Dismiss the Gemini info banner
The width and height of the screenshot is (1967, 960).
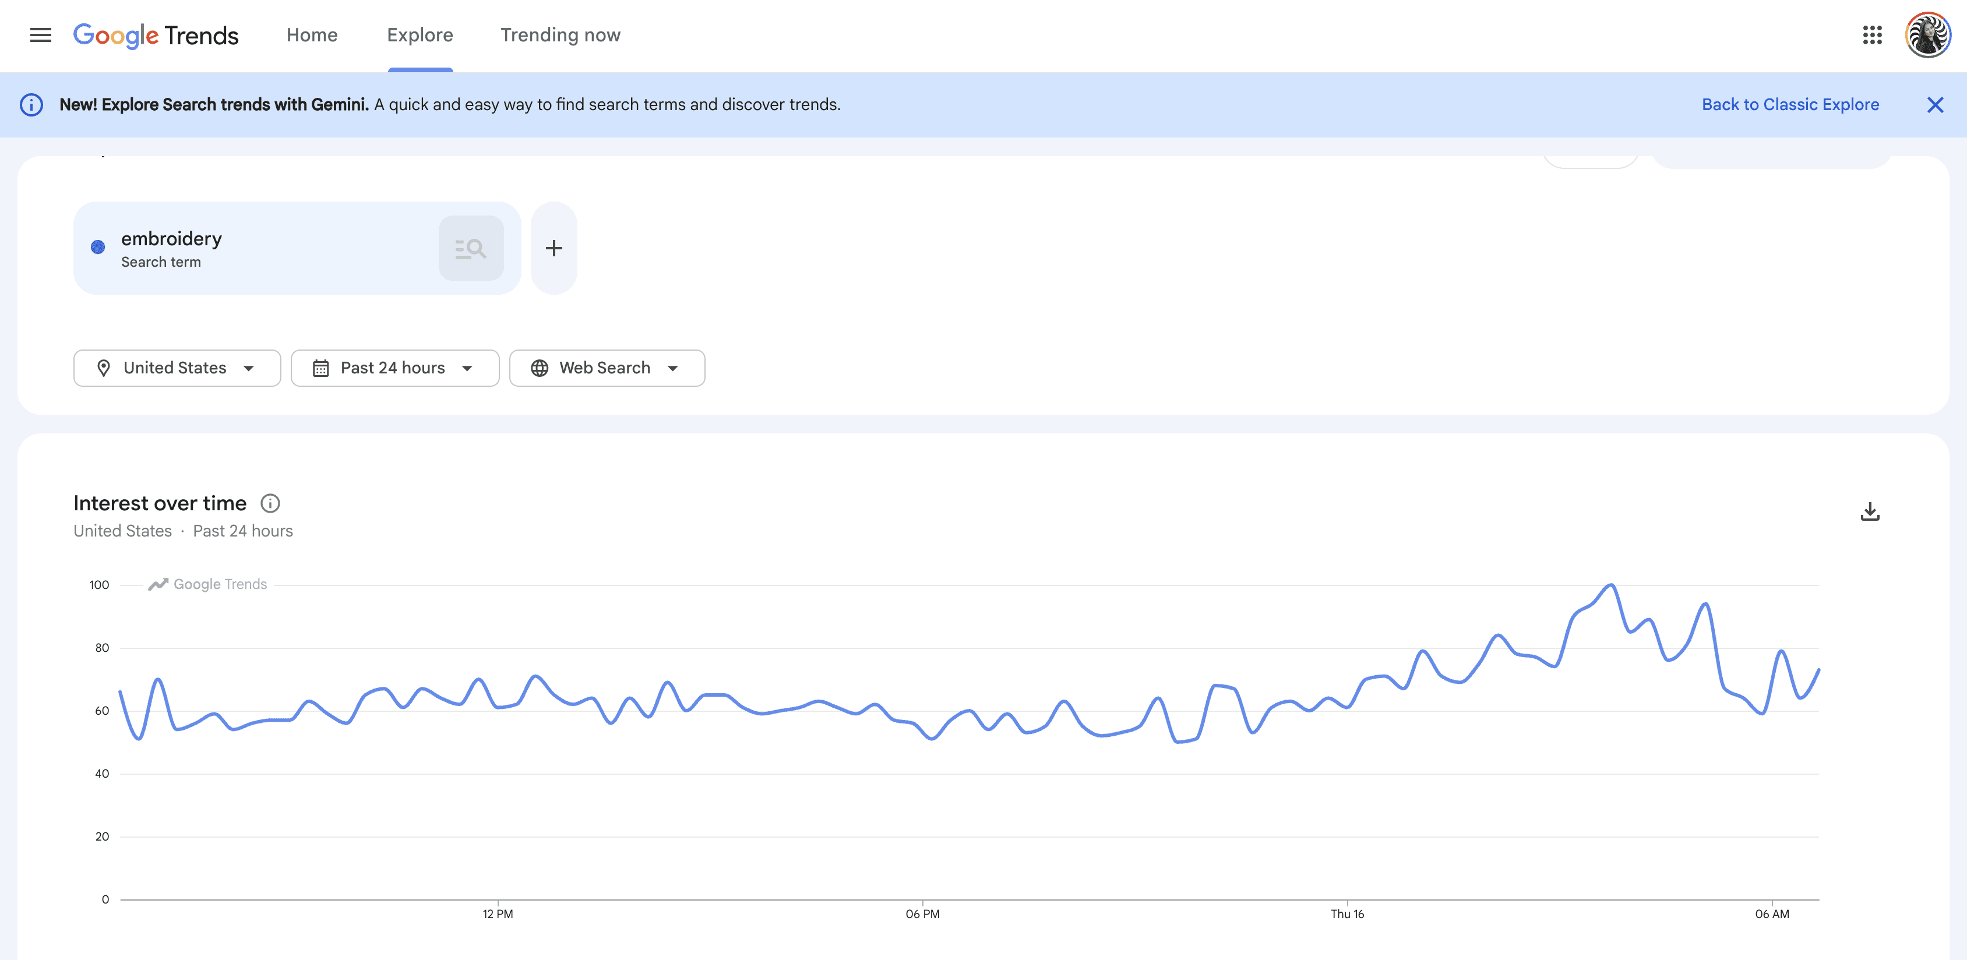pyautogui.click(x=1934, y=105)
